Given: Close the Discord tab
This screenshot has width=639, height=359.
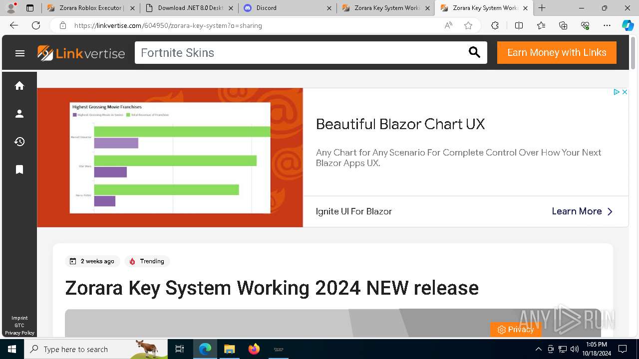Looking at the screenshot, I should (329, 8).
